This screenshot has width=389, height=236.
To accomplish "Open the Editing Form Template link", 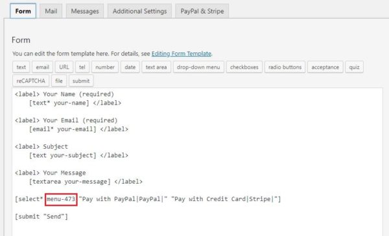I will coord(182,54).
